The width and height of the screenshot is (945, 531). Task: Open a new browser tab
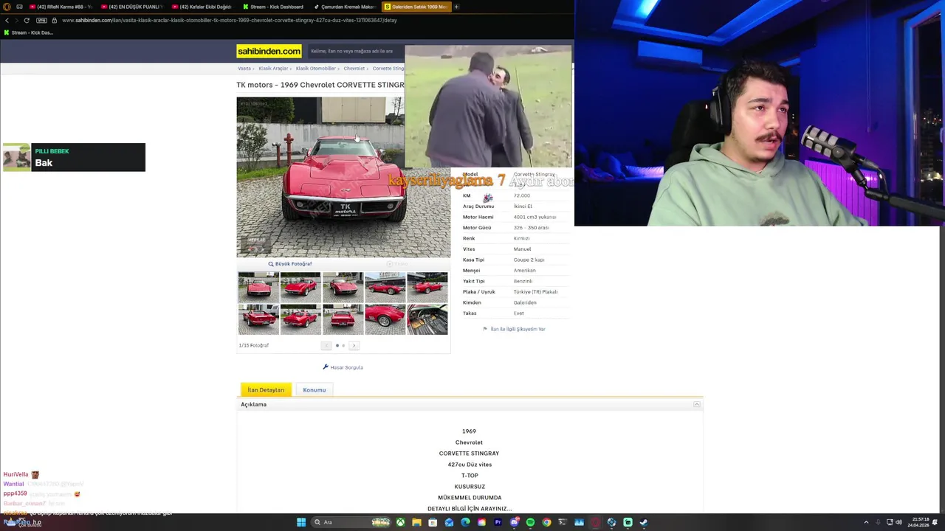[456, 7]
